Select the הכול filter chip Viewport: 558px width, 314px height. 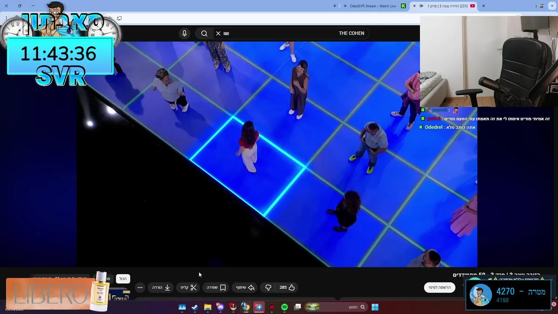click(123, 279)
